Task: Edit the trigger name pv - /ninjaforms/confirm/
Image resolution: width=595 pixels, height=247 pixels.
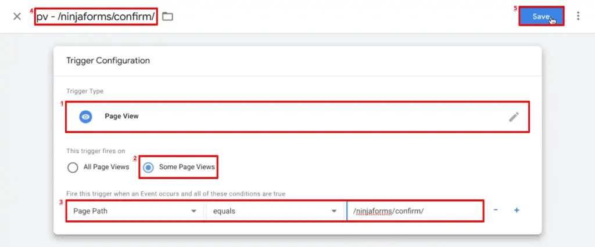Action: 96,17
